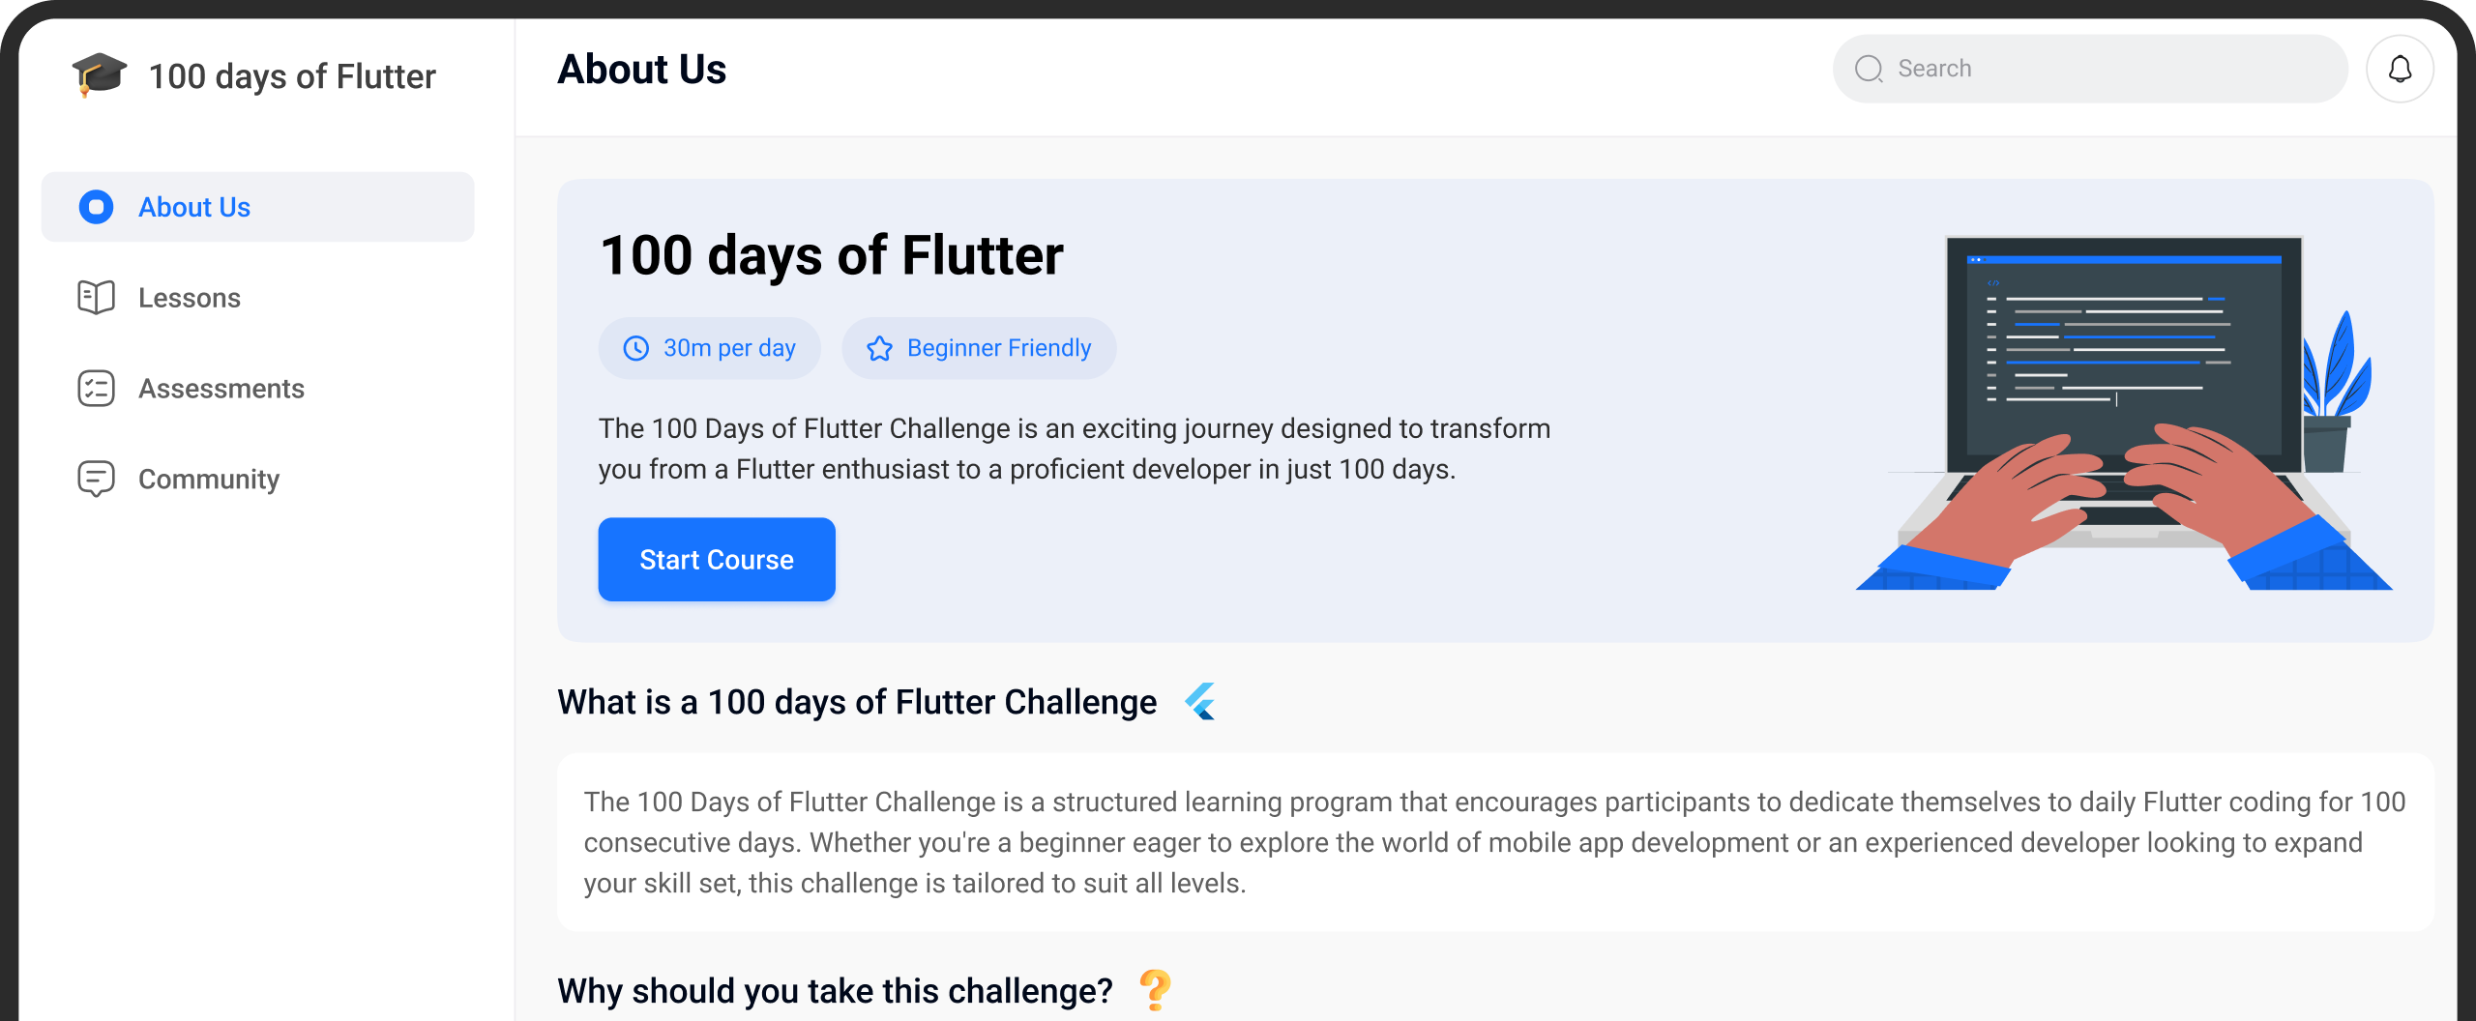Select the 30m per day chip
The width and height of the screenshot is (2476, 1021).
coord(709,348)
